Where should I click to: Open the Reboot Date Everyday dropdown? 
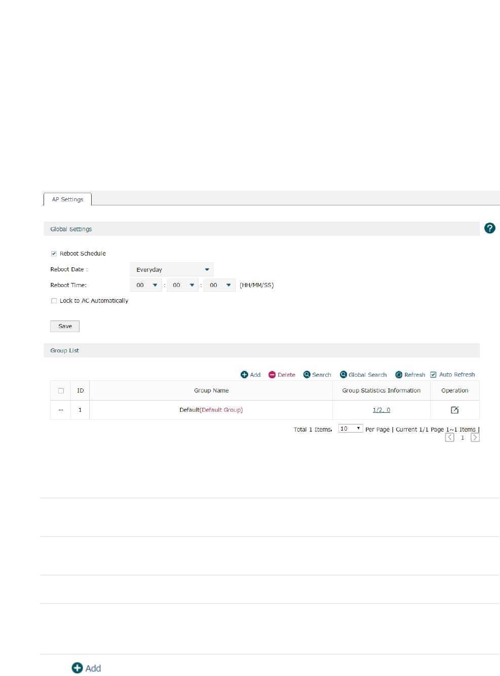(172, 269)
